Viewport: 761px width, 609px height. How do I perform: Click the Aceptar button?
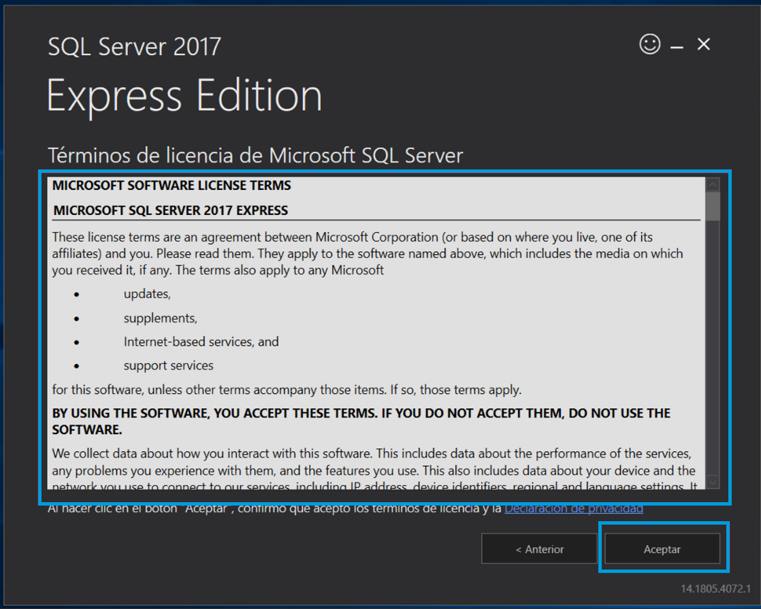[x=661, y=548]
